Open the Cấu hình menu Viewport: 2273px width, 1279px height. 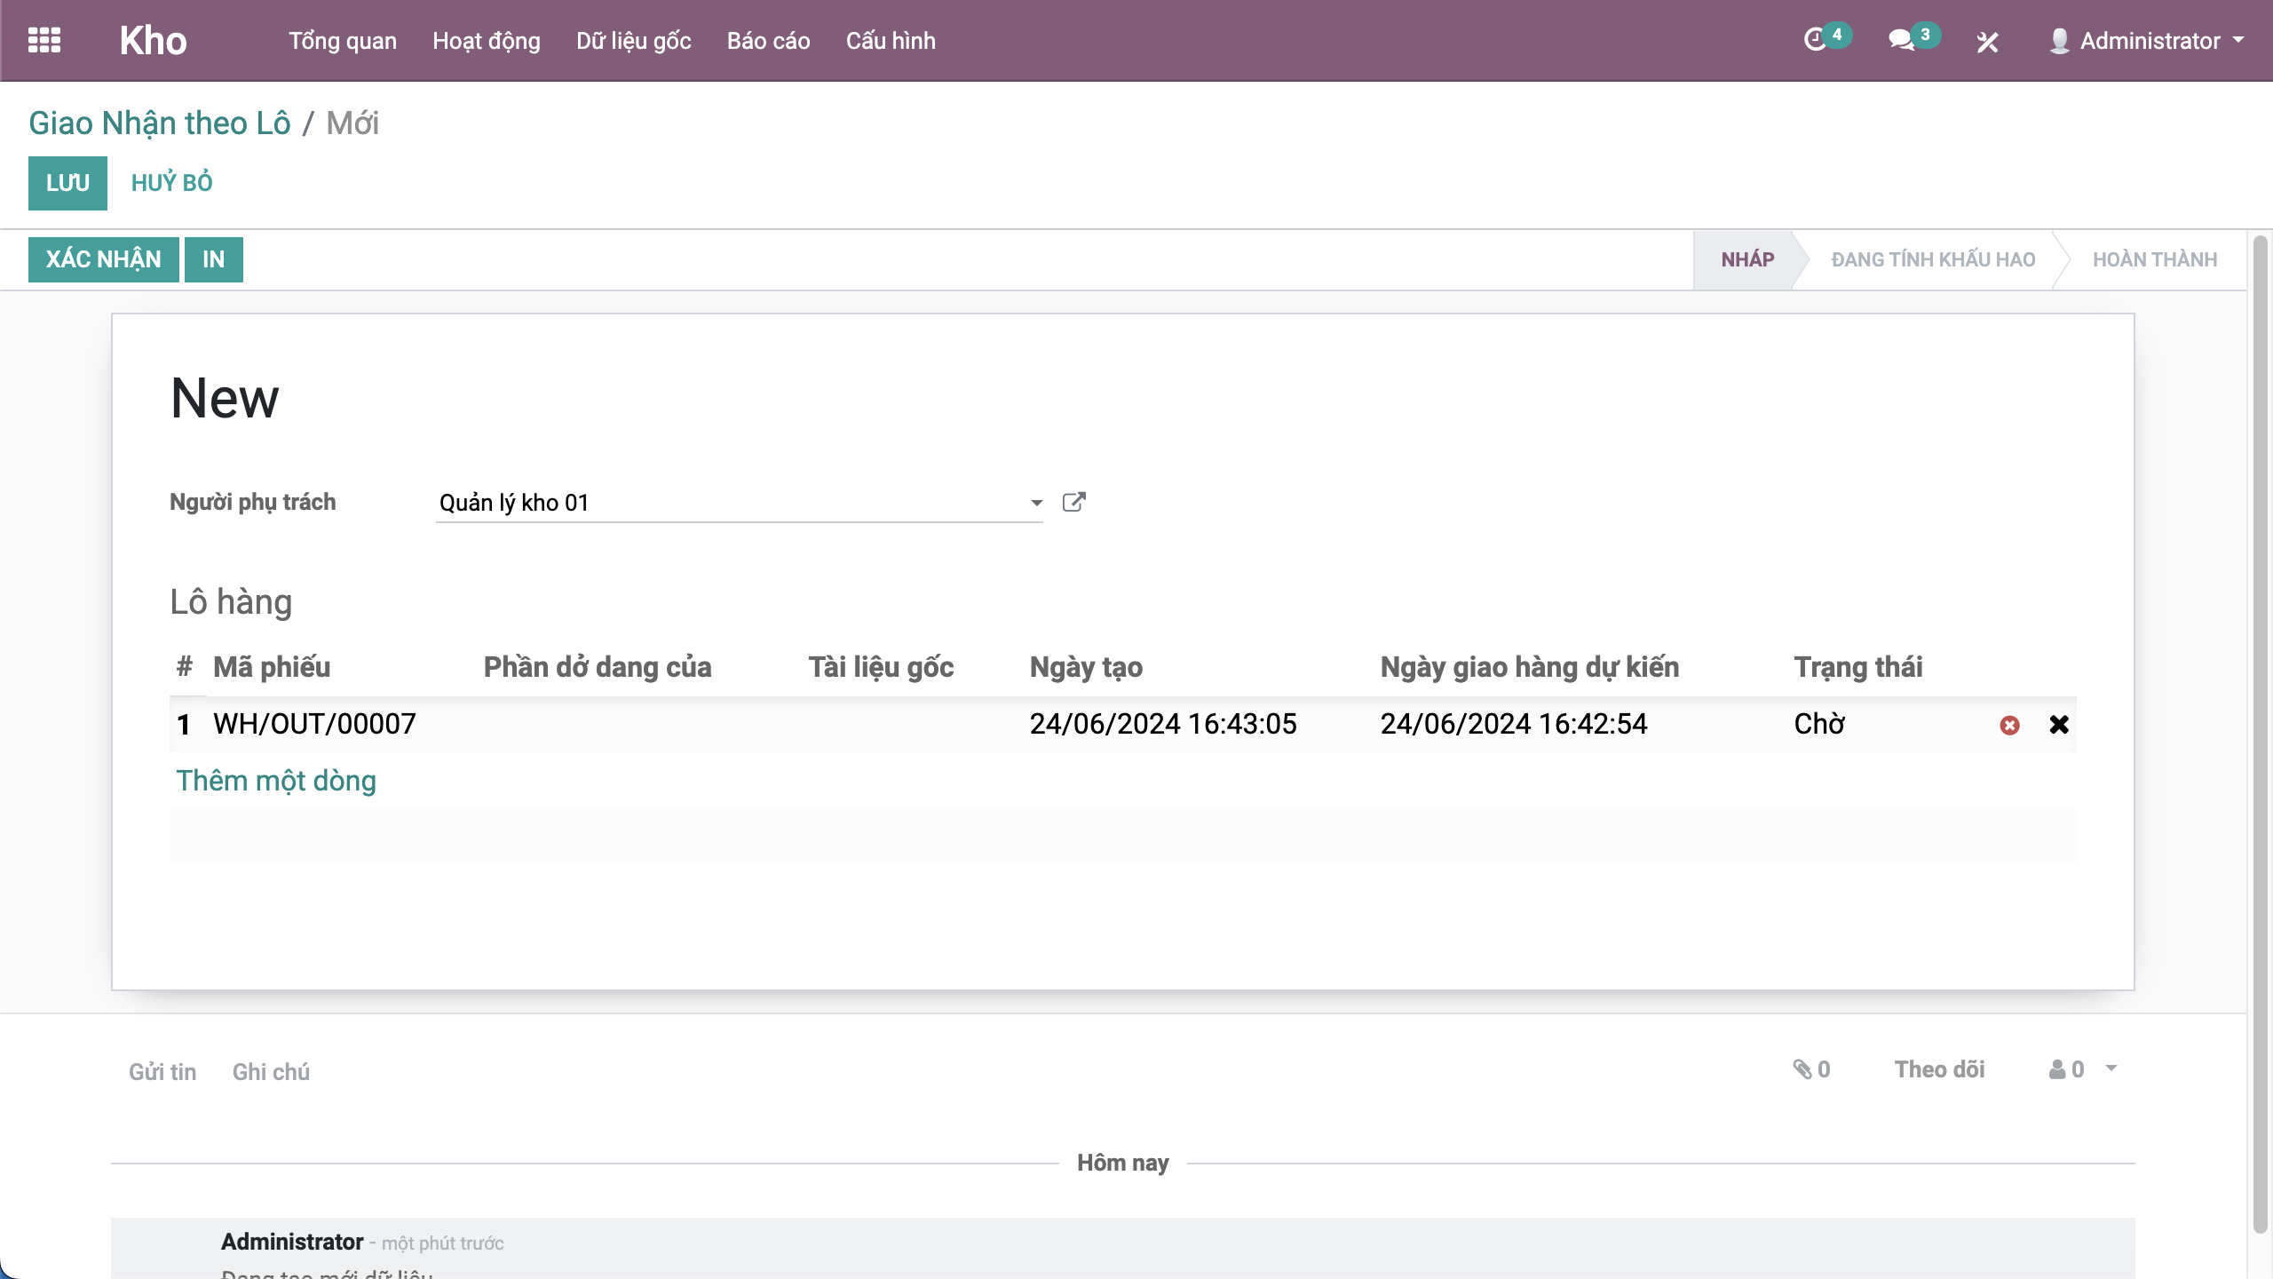tap(890, 41)
